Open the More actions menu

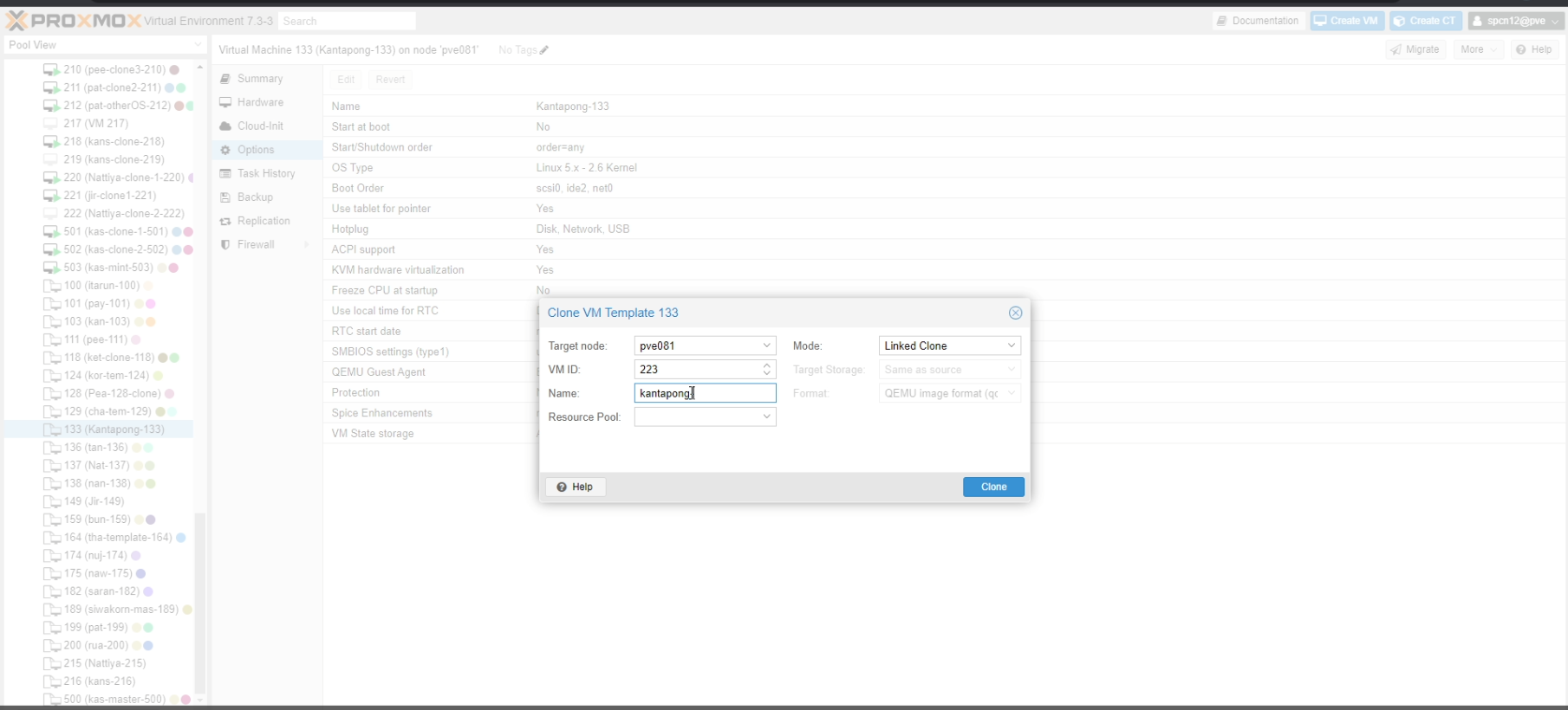click(x=1478, y=49)
